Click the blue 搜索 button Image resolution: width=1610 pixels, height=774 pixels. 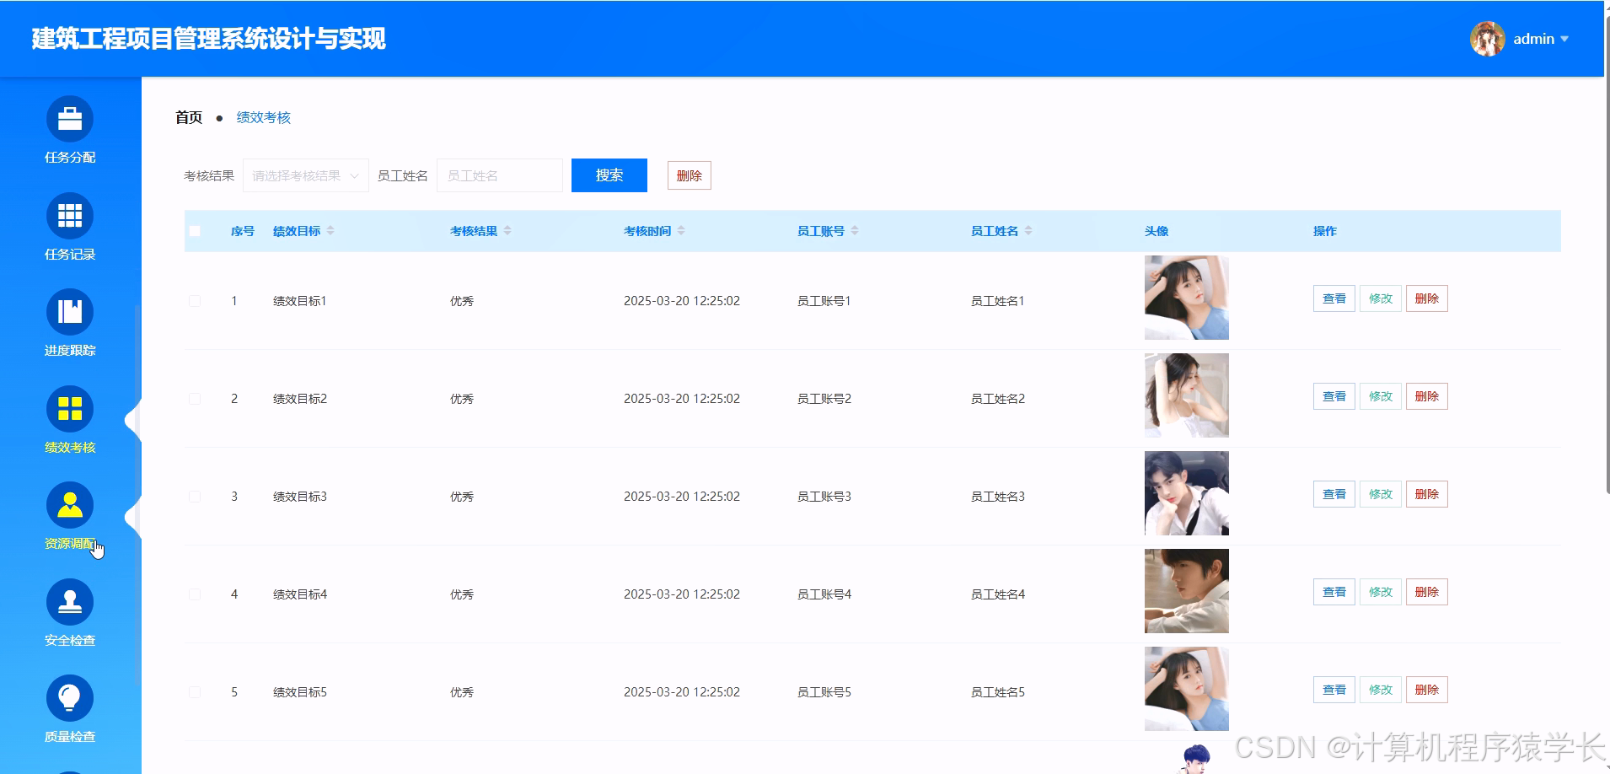(x=609, y=175)
